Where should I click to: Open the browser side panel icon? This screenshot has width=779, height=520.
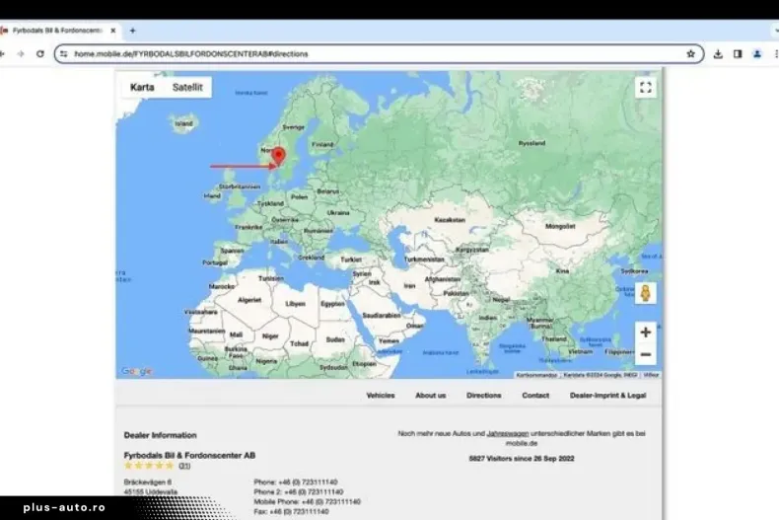738,53
